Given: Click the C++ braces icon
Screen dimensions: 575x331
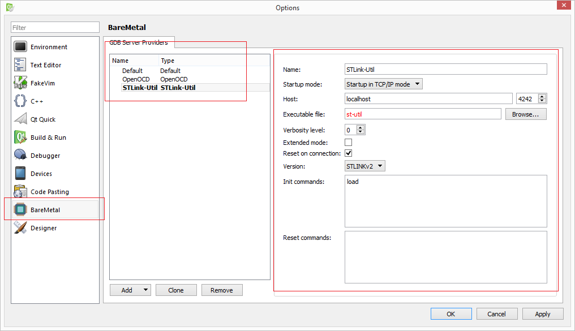Looking at the screenshot, I should pyautogui.click(x=20, y=101).
